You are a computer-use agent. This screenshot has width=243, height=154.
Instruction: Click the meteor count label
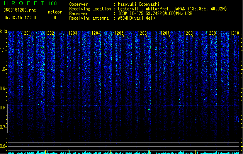(x=55, y=12)
